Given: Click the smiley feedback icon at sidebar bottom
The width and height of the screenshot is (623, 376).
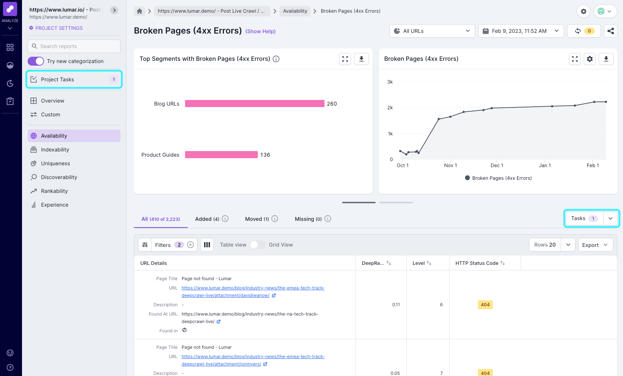Looking at the screenshot, I should tap(10, 352).
